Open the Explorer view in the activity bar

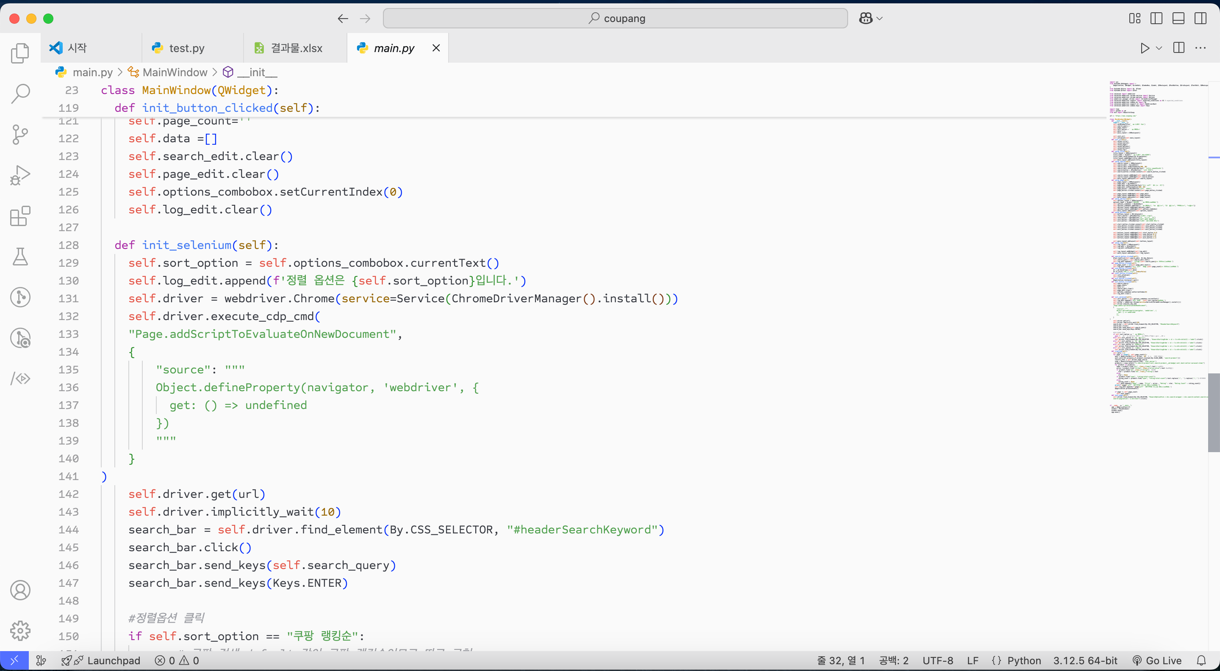coord(20,53)
